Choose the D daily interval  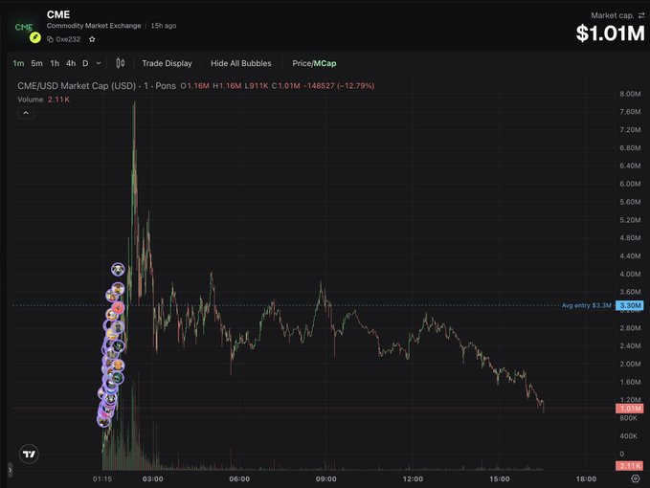[x=85, y=63]
